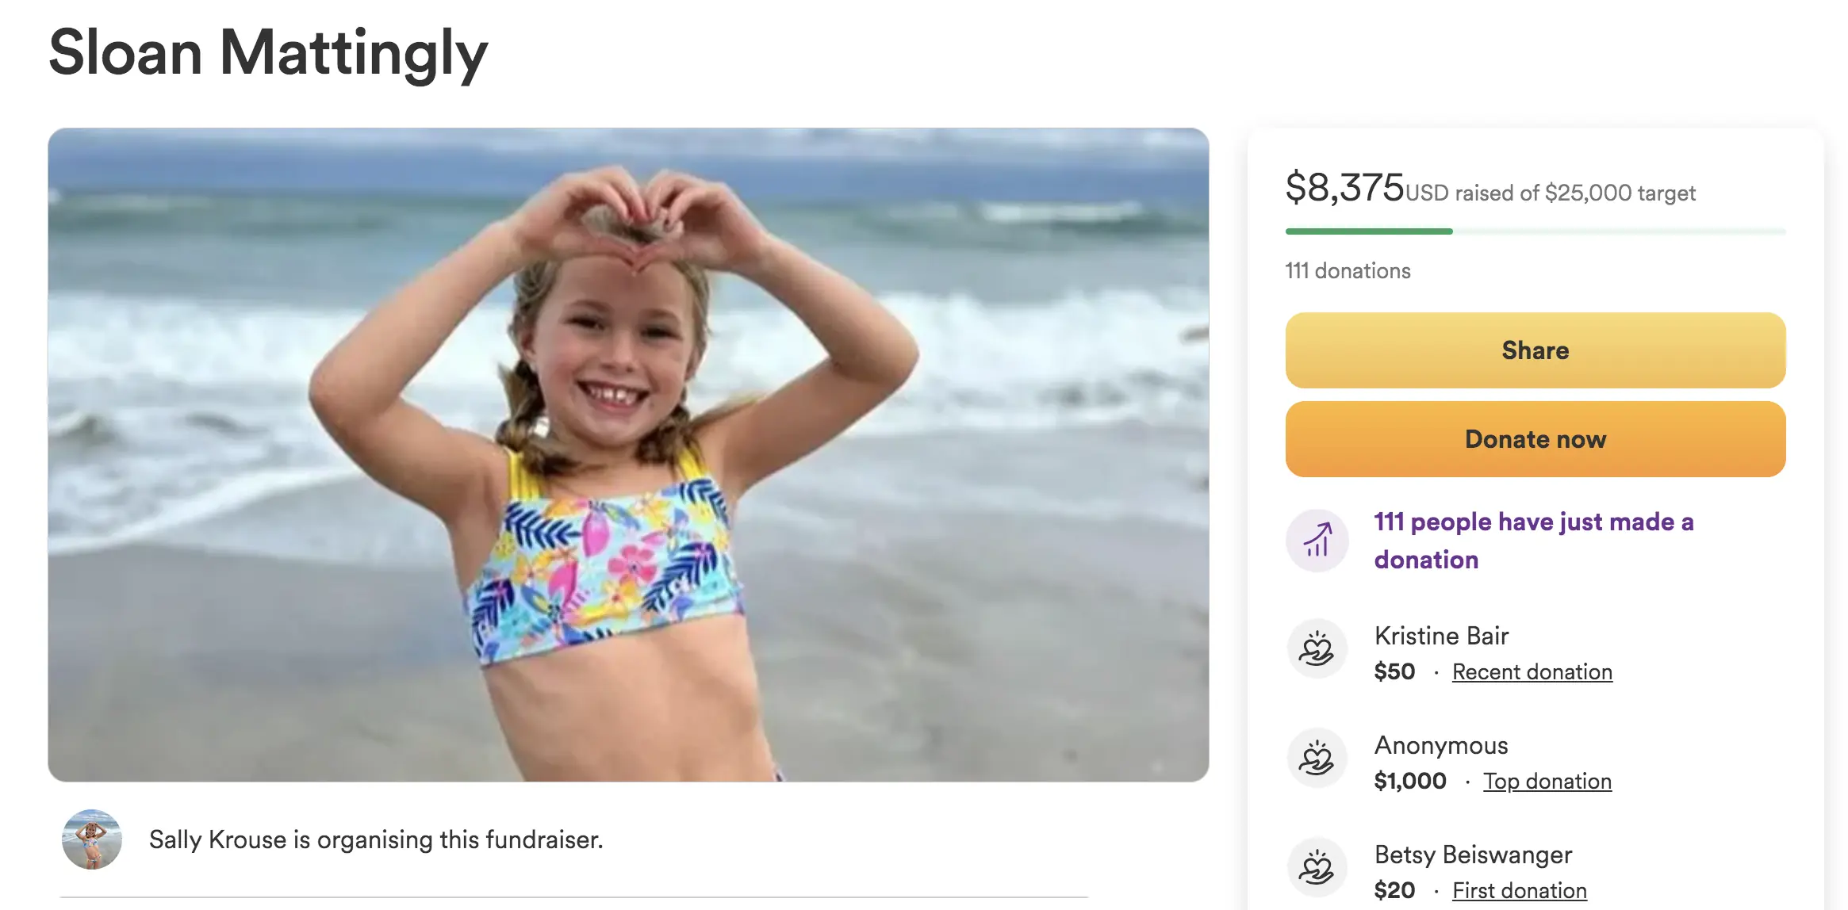Click the purple trending-chart icon

(1317, 541)
